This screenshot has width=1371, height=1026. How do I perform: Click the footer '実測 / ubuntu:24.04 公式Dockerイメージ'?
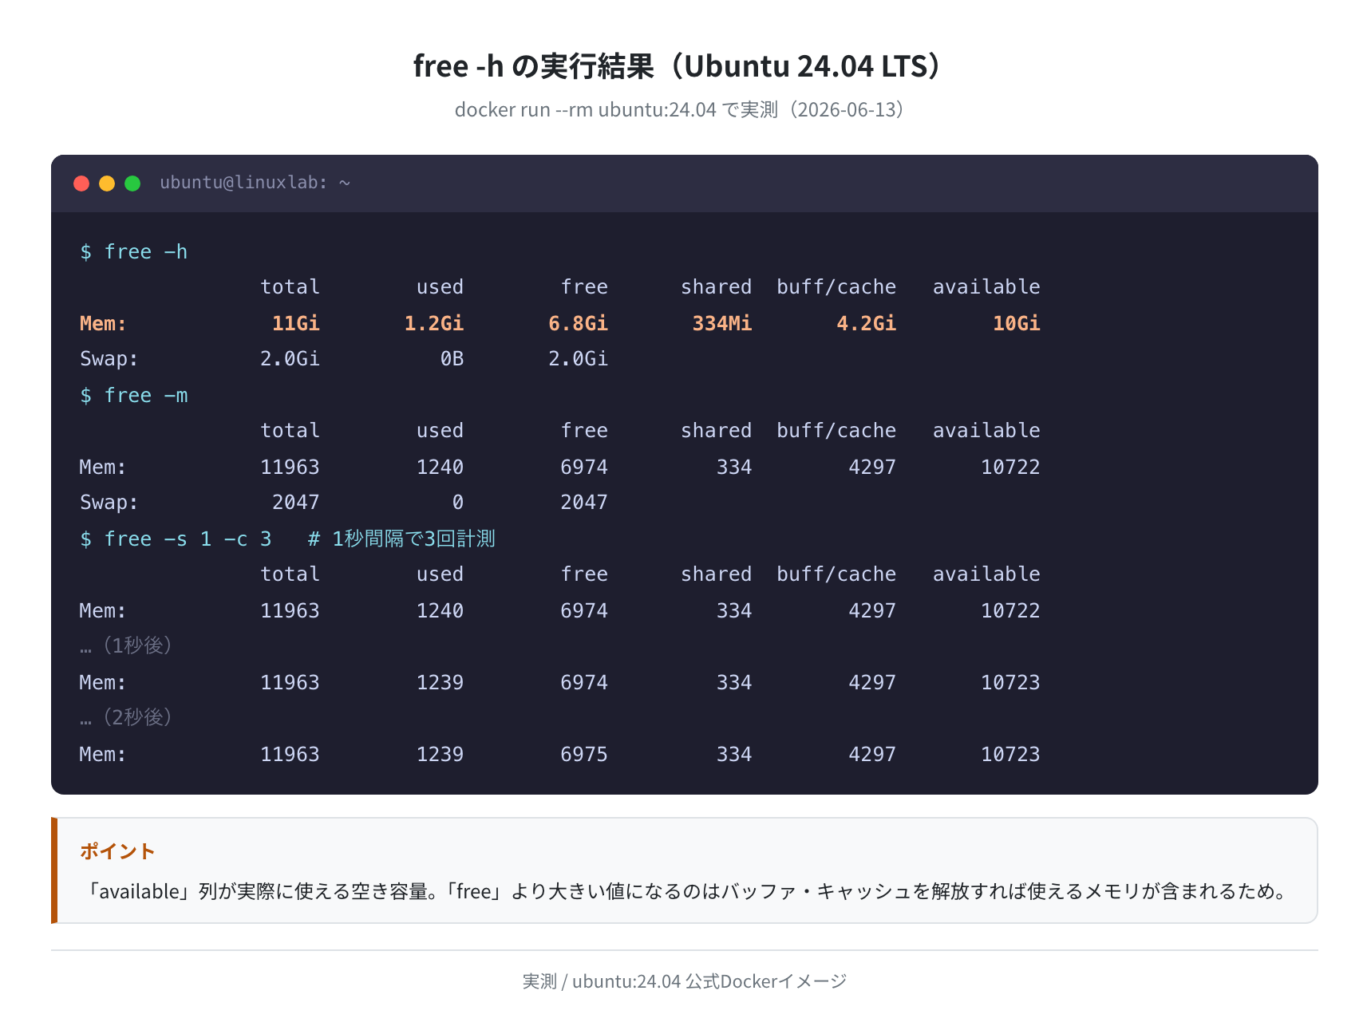pyautogui.click(x=685, y=981)
